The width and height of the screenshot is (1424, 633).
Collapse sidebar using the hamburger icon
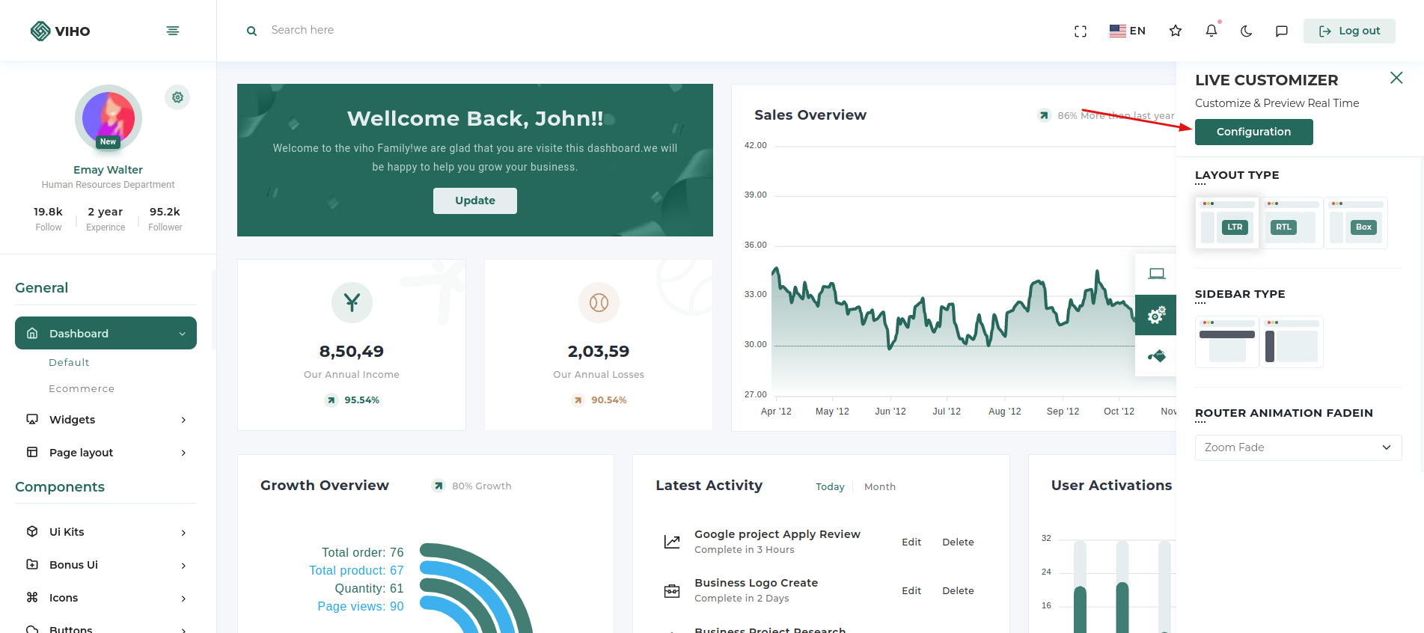pyautogui.click(x=172, y=31)
